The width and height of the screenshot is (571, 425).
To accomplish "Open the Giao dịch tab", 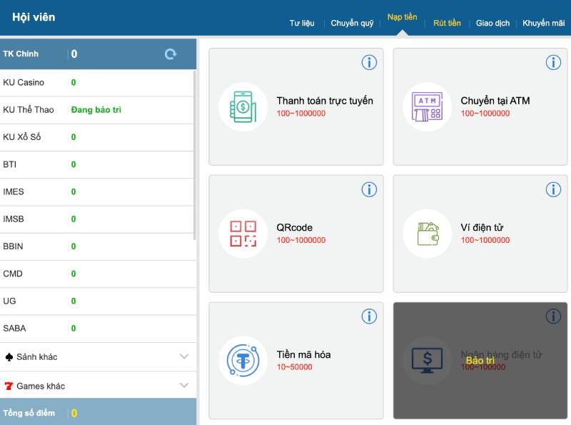I will click(x=492, y=23).
